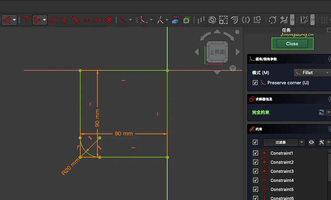Image resolution: width=331 pixels, height=200 pixels.
Task: Click the block constraint icon
Action: 109,20
